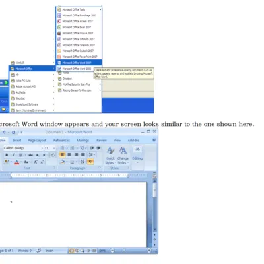Open Font dialog launcher
The image size is (264, 264).
click(54, 168)
